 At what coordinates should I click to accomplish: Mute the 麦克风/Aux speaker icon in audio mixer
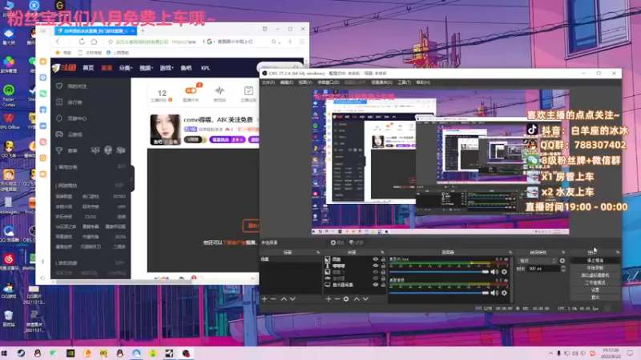coord(494,272)
